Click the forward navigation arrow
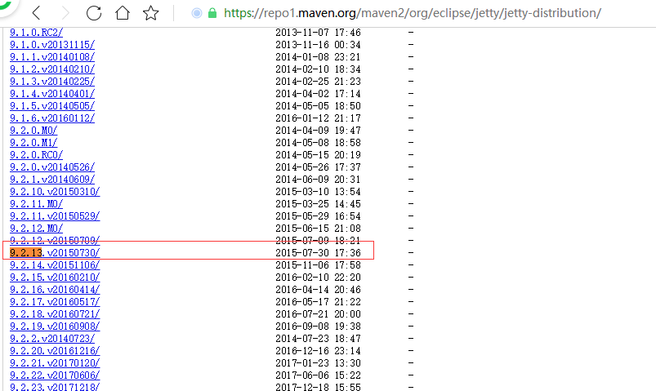This screenshot has height=391, width=656. tap(65, 13)
